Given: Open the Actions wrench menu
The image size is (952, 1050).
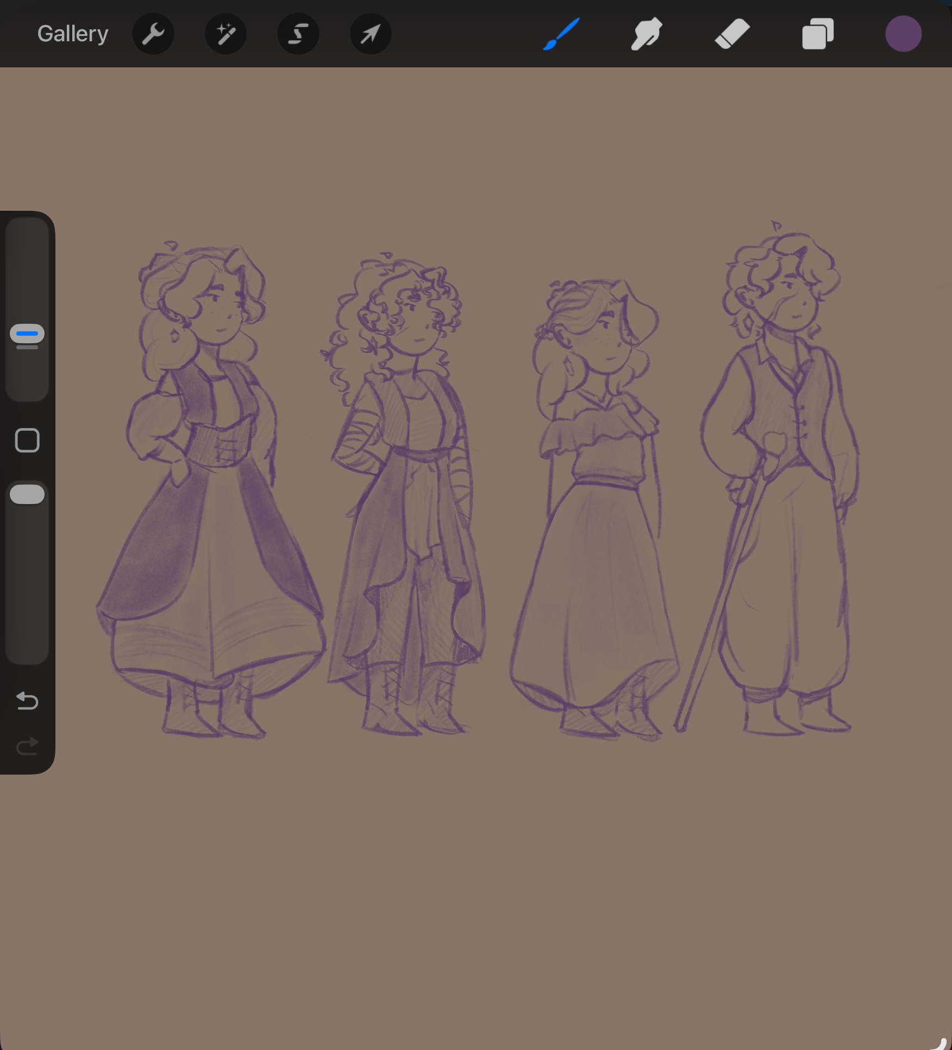Looking at the screenshot, I should pos(153,34).
